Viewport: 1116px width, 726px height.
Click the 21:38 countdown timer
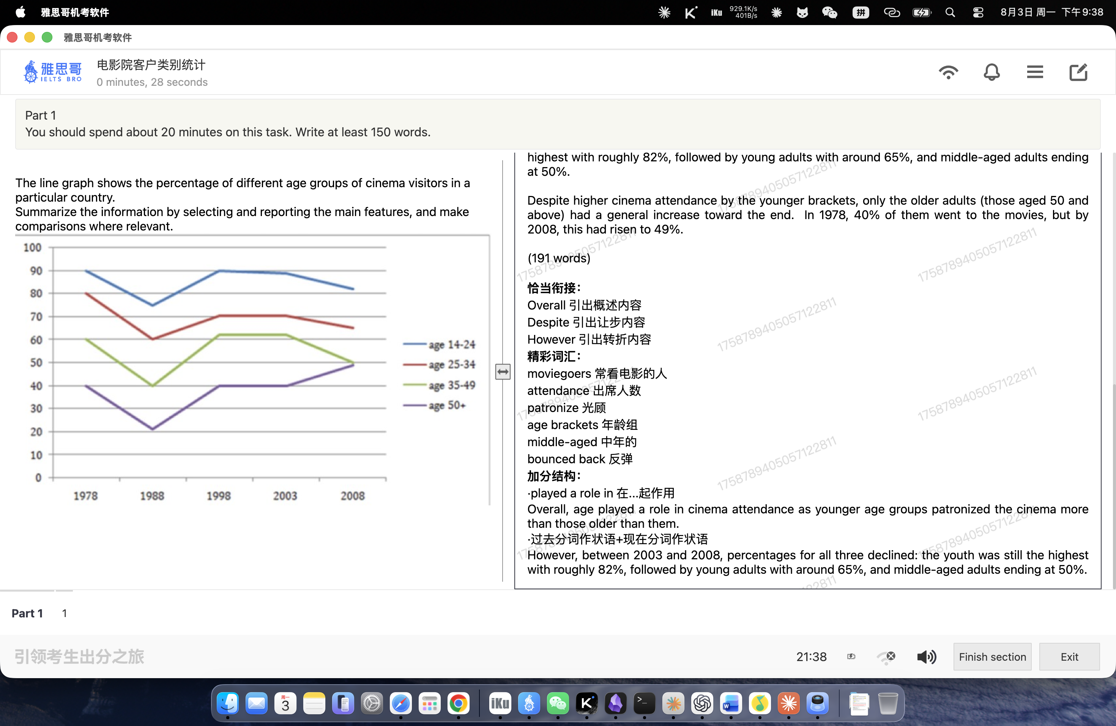[x=811, y=657]
